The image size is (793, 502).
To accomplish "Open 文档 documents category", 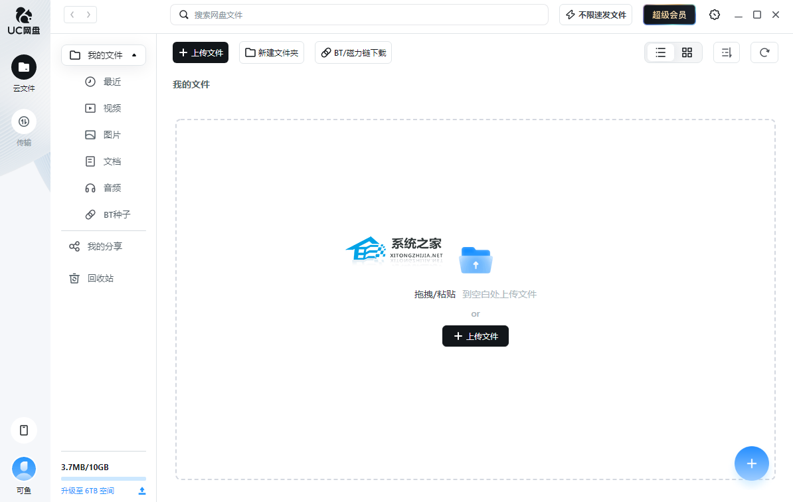I will (104, 161).
